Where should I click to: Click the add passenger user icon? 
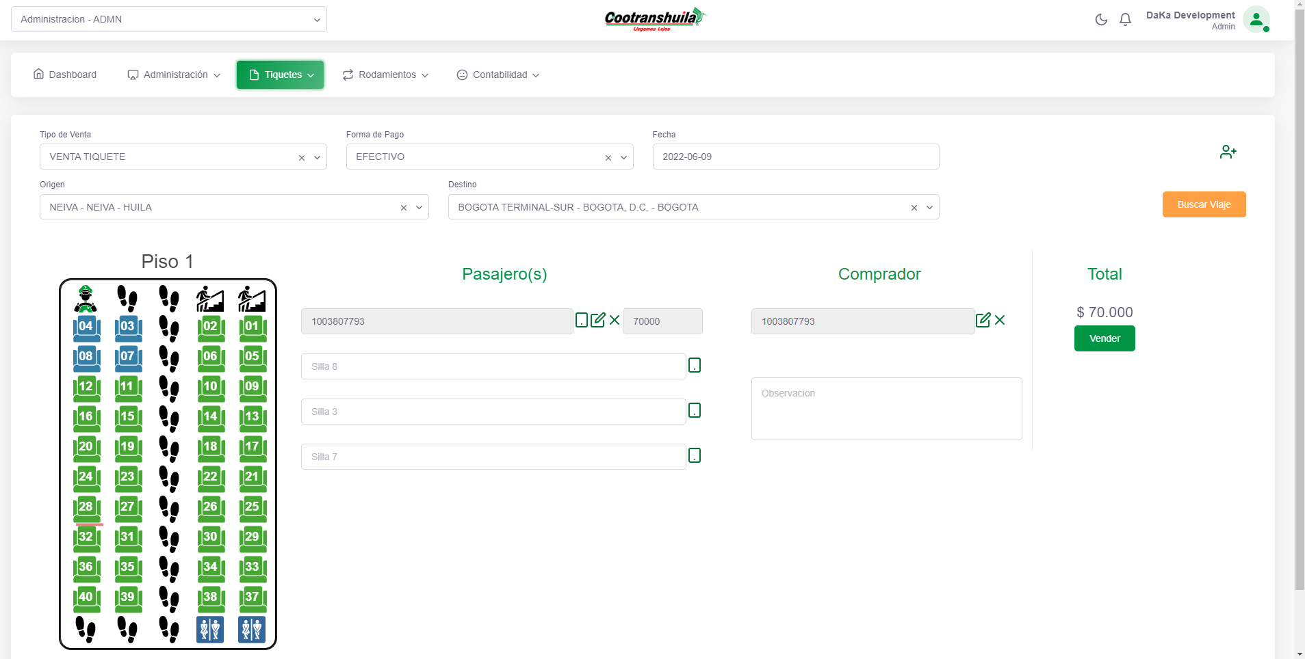click(1228, 152)
